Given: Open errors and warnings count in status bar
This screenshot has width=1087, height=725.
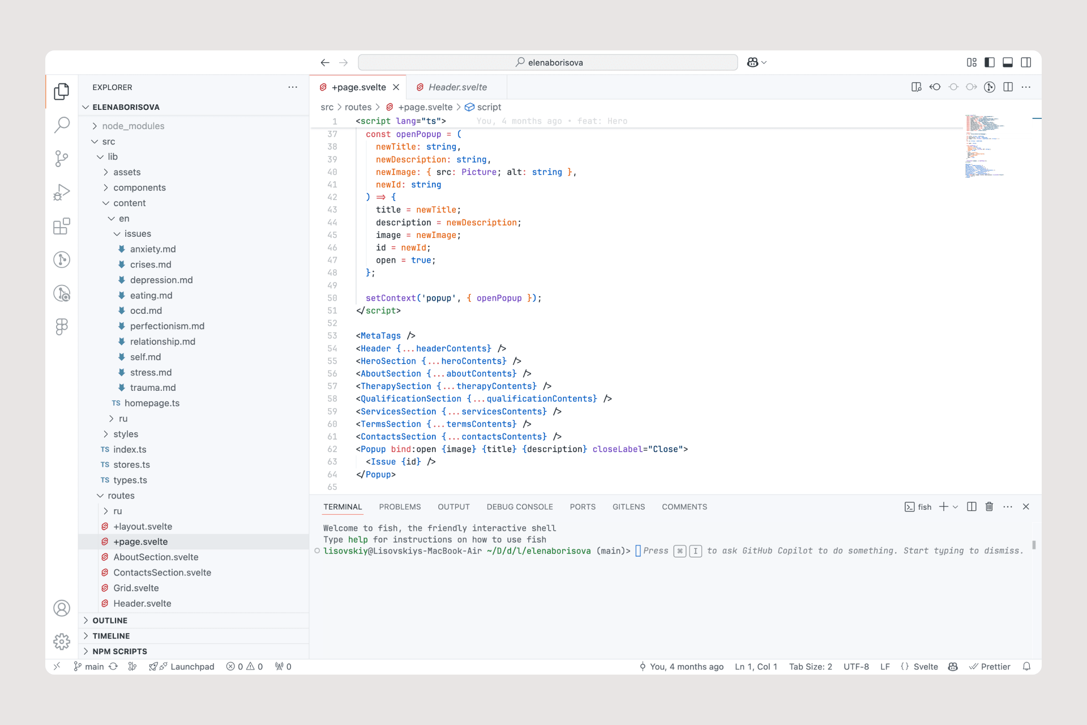Looking at the screenshot, I should (x=245, y=667).
